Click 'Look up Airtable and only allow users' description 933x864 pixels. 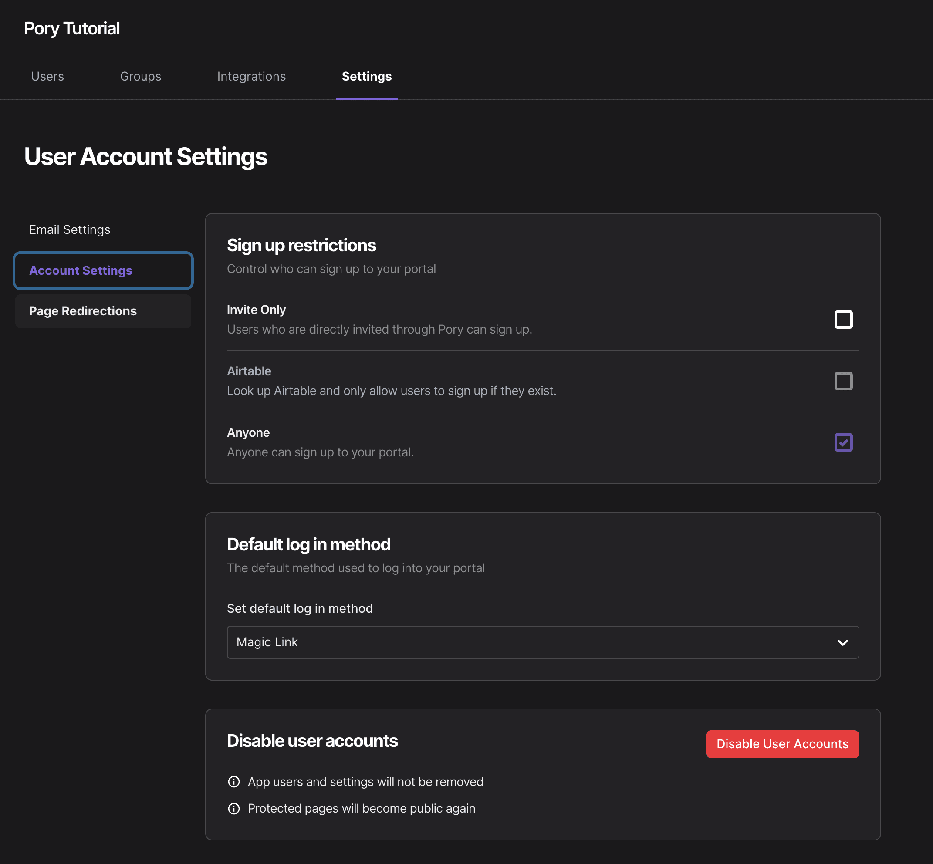point(392,391)
